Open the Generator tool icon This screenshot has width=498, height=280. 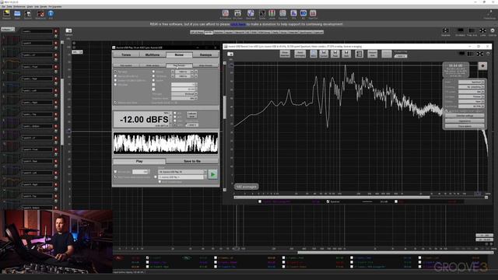click(x=251, y=13)
